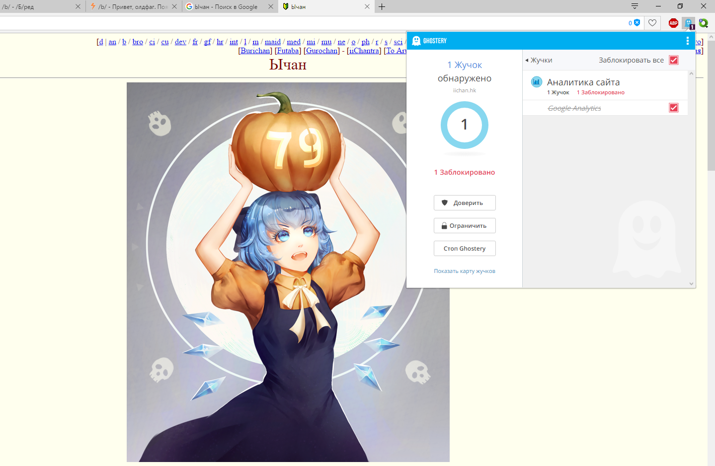Open Ghostery three-dot options menu
This screenshot has width=715, height=466.
(x=688, y=41)
